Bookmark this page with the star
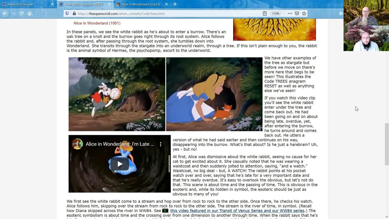Viewport: 389px width, 219px height. 304,13
